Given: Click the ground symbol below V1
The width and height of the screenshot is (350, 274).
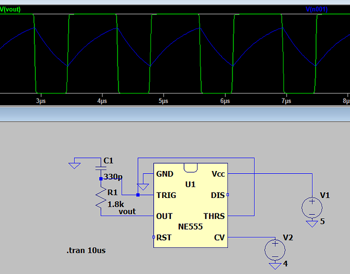Looking at the screenshot, I should click(312, 223).
